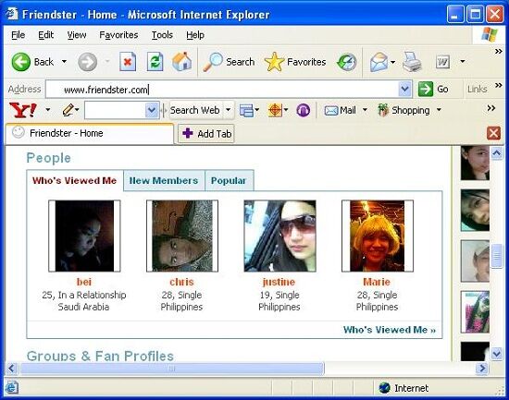Click the purple headphones music icon
The width and height of the screenshot is (509, 400).
[304, 110]
